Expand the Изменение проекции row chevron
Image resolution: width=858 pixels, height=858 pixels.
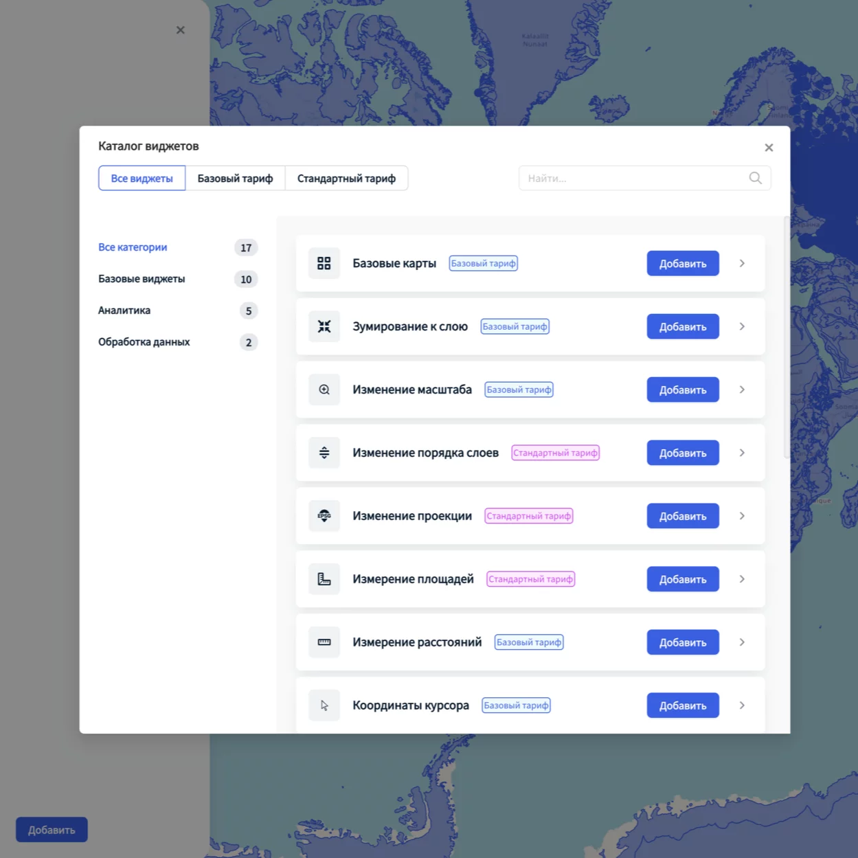click(x=742, y=516)
